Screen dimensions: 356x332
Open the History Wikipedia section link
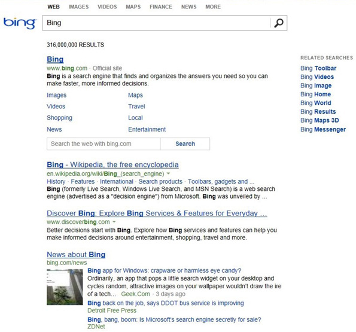pyautogui.click(x=56, y=181)
